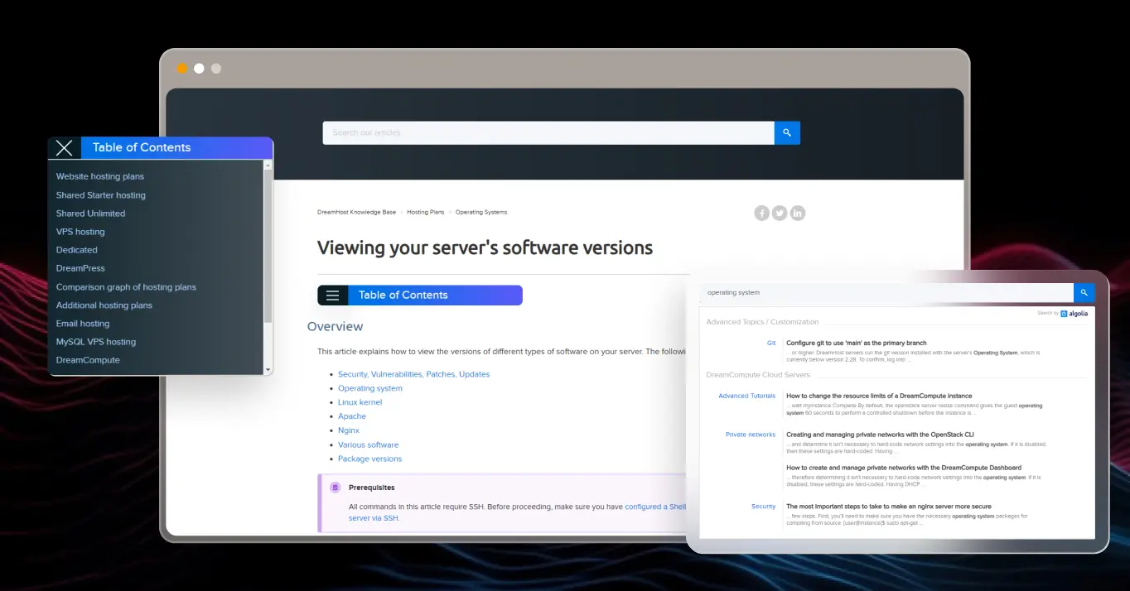Open 'Email hosting' in contents list
Image resolution: width=1130 pixels, height=591 pixels.
[x=83, y=324]
